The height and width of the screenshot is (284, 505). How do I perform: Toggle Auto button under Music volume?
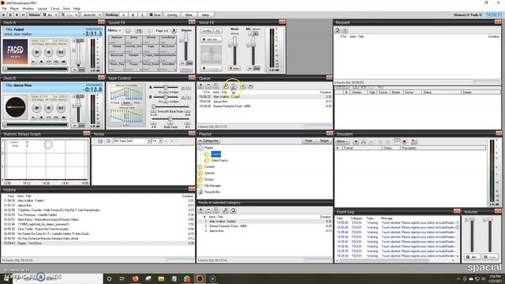(234, 69)
